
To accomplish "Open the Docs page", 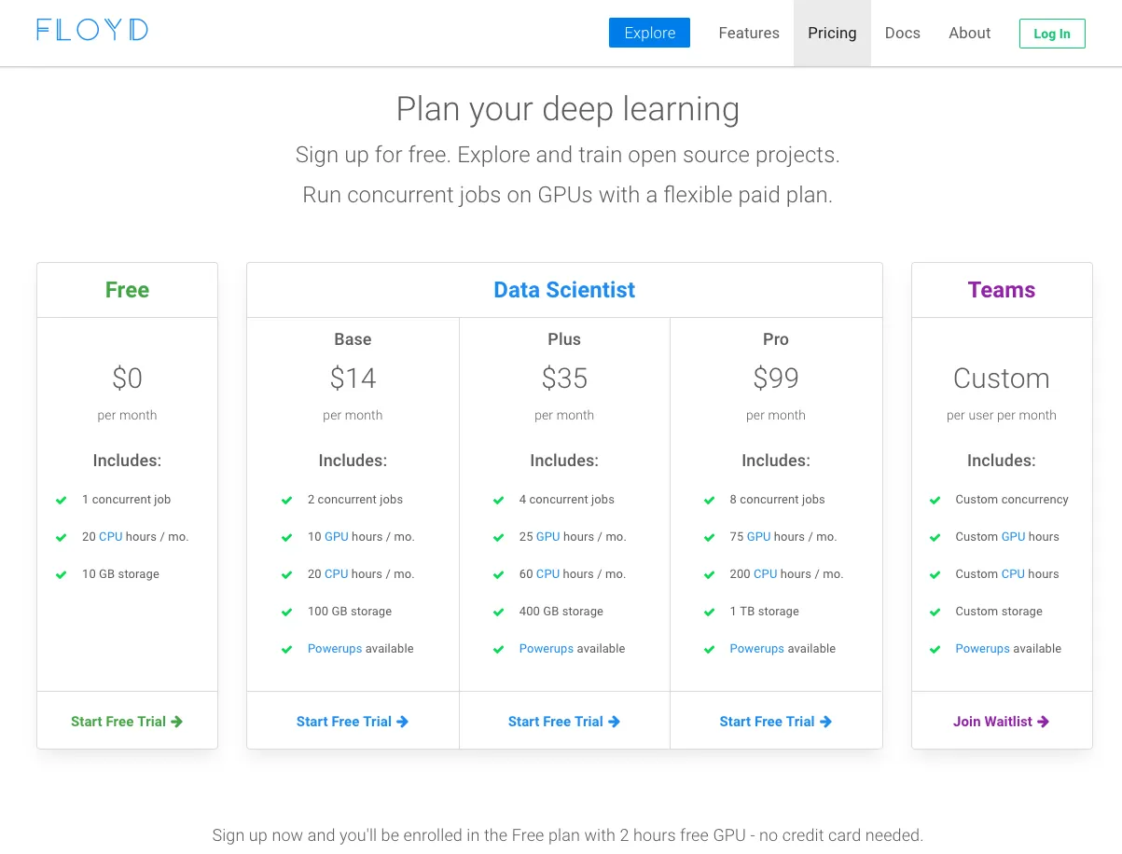I will [902, 33].
